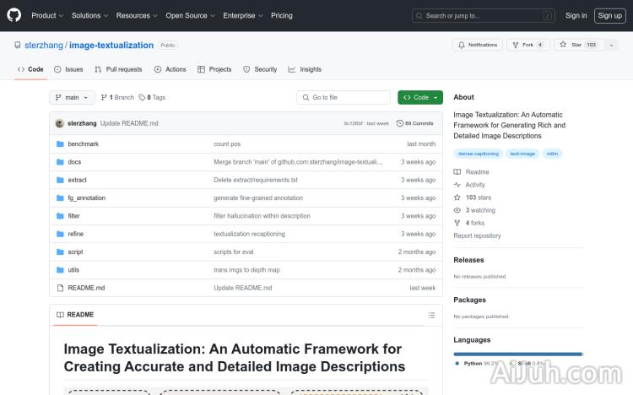Click the GitHub logo icon
The image size is (633, 395).
pos(15,15)
